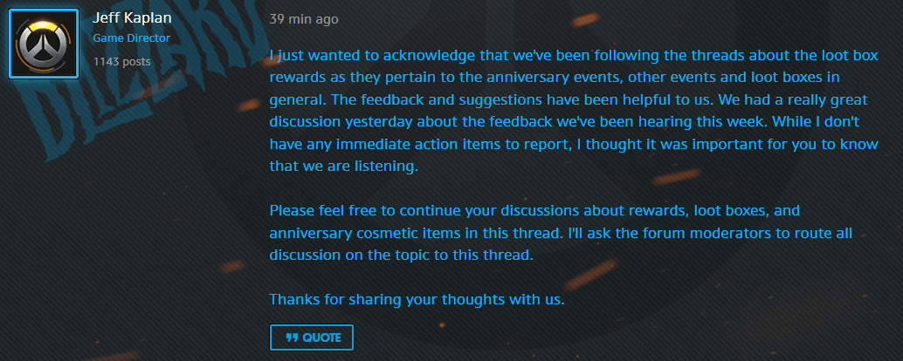Click 'Thanks for sharing your thoughts with us.'

tap(417, 299)
